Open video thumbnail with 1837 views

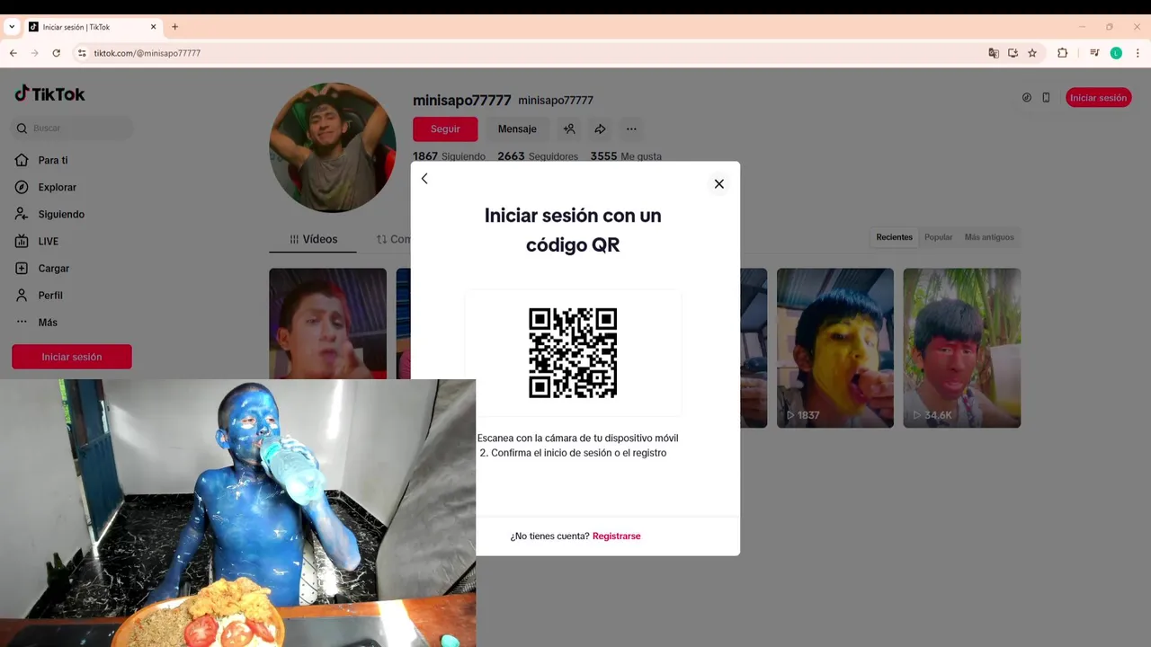pyautogui.click(x=835, y=348)
